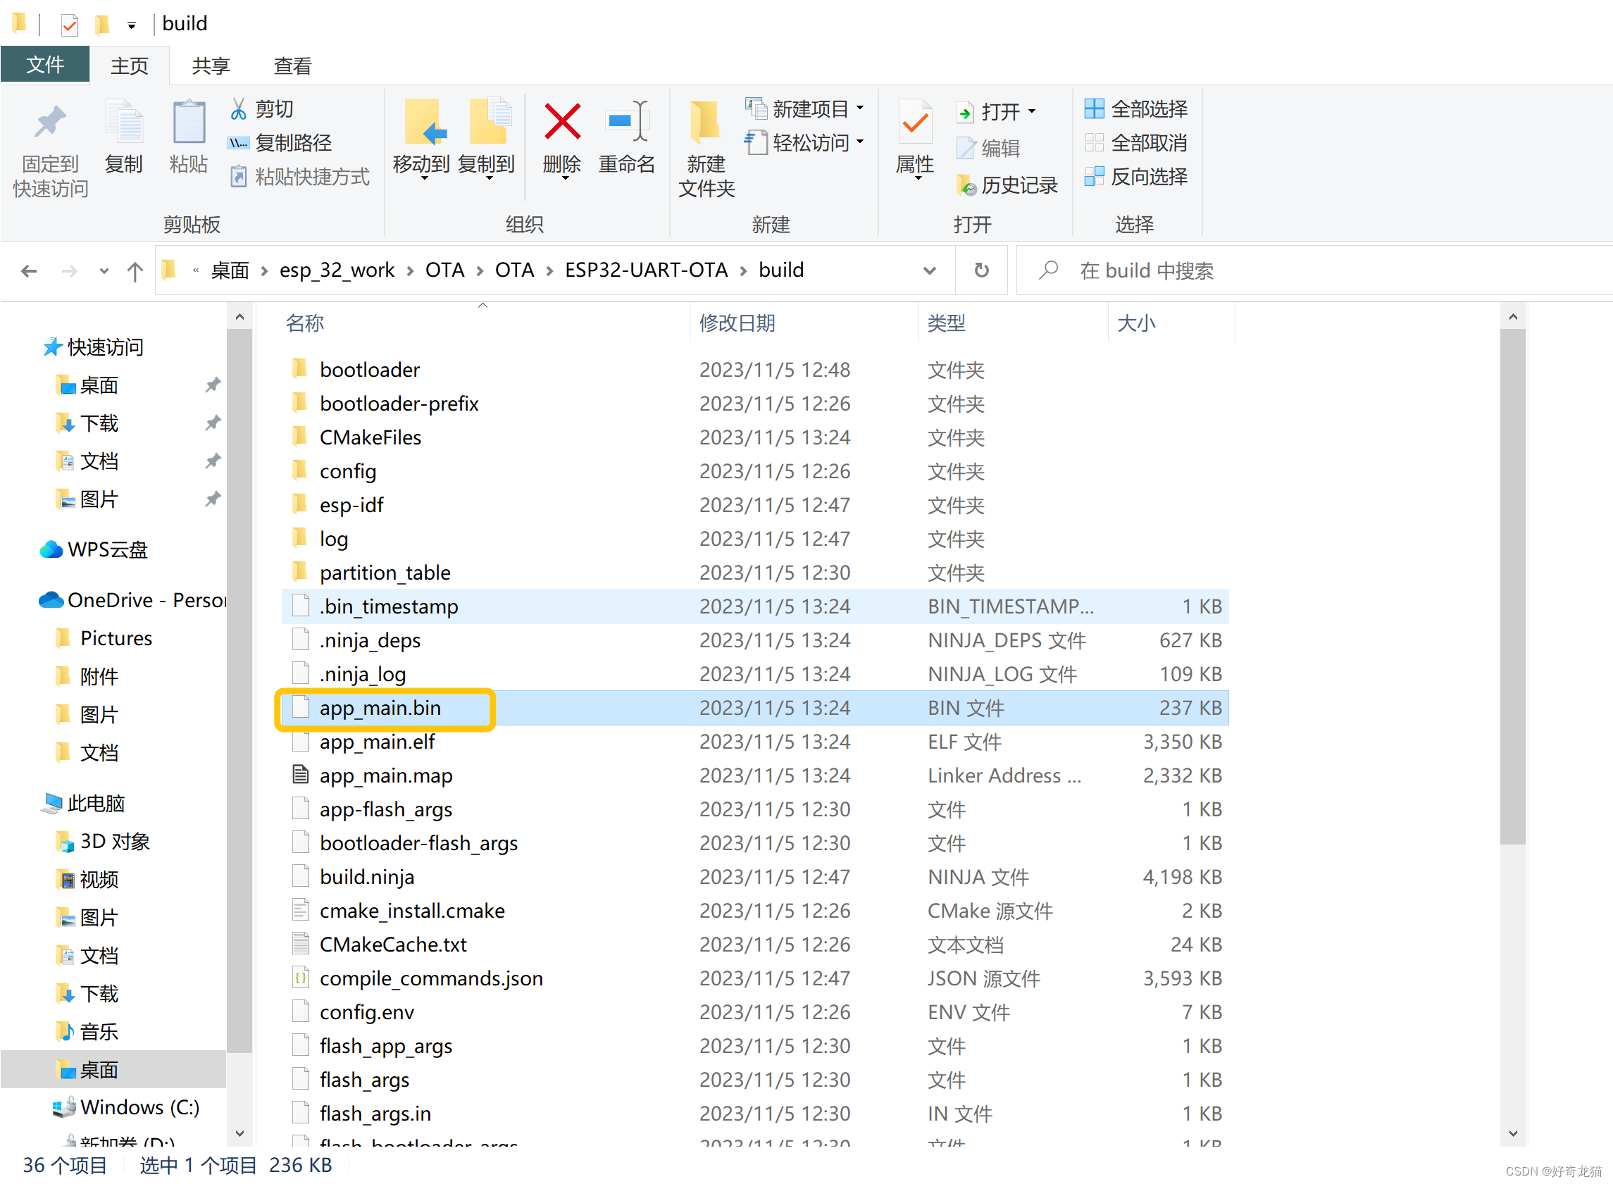
Task: Switch to the 主页 home ribbon tab
Action: (130, 66)
